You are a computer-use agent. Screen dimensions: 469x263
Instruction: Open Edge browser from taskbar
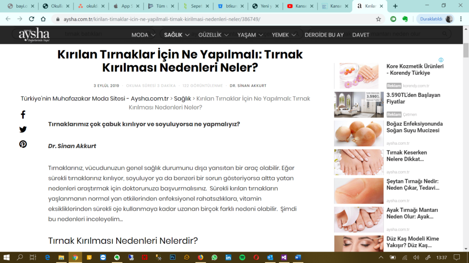(x=47, y=258)
